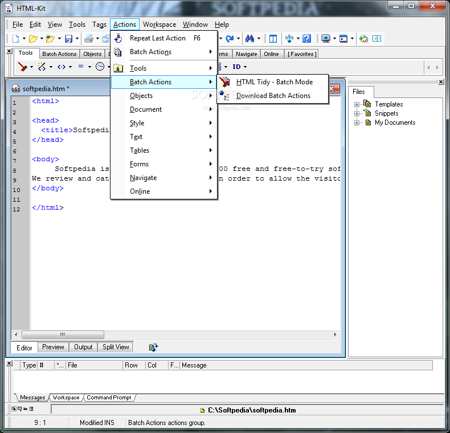Screen dimensions: 450x433
Task: Switch to the Preview tab
Action: [x=53, y=347]
